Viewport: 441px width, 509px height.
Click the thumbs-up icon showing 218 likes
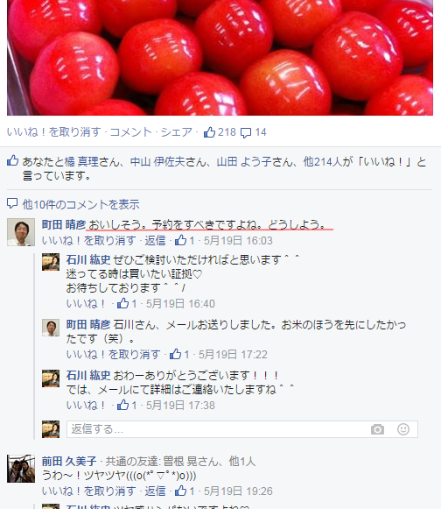point(209,132)
